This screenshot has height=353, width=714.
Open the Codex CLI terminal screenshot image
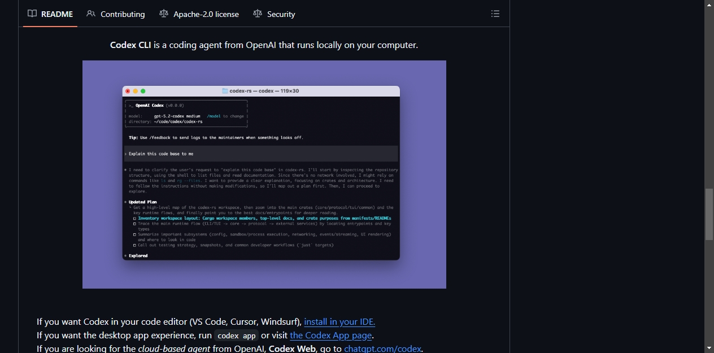tap(264, 175)
